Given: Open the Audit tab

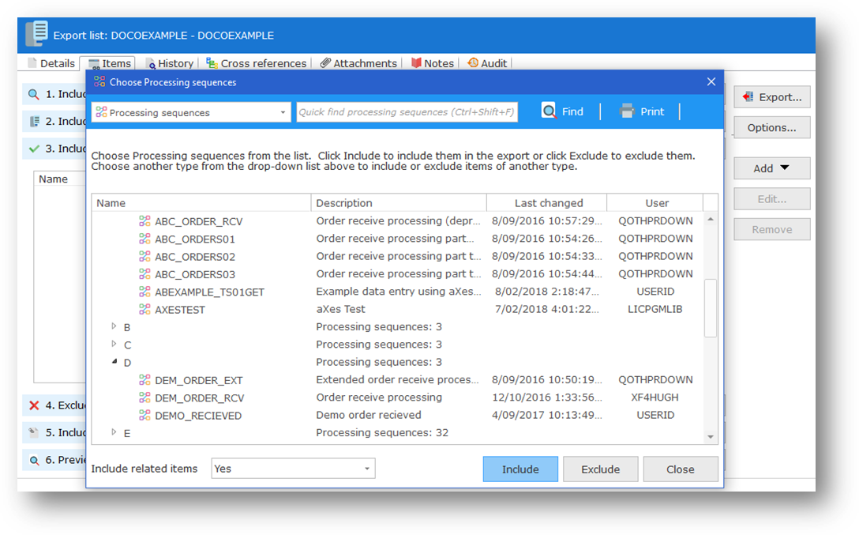Looking at the screenshot, I should (x=487, y=63).
